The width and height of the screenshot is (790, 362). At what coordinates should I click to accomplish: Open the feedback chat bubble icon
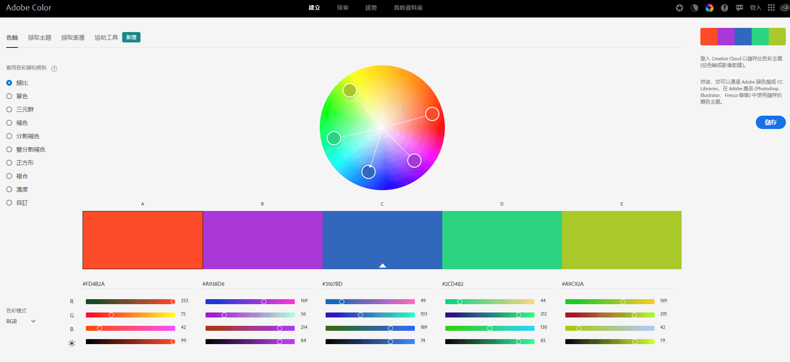click(740, 8)
